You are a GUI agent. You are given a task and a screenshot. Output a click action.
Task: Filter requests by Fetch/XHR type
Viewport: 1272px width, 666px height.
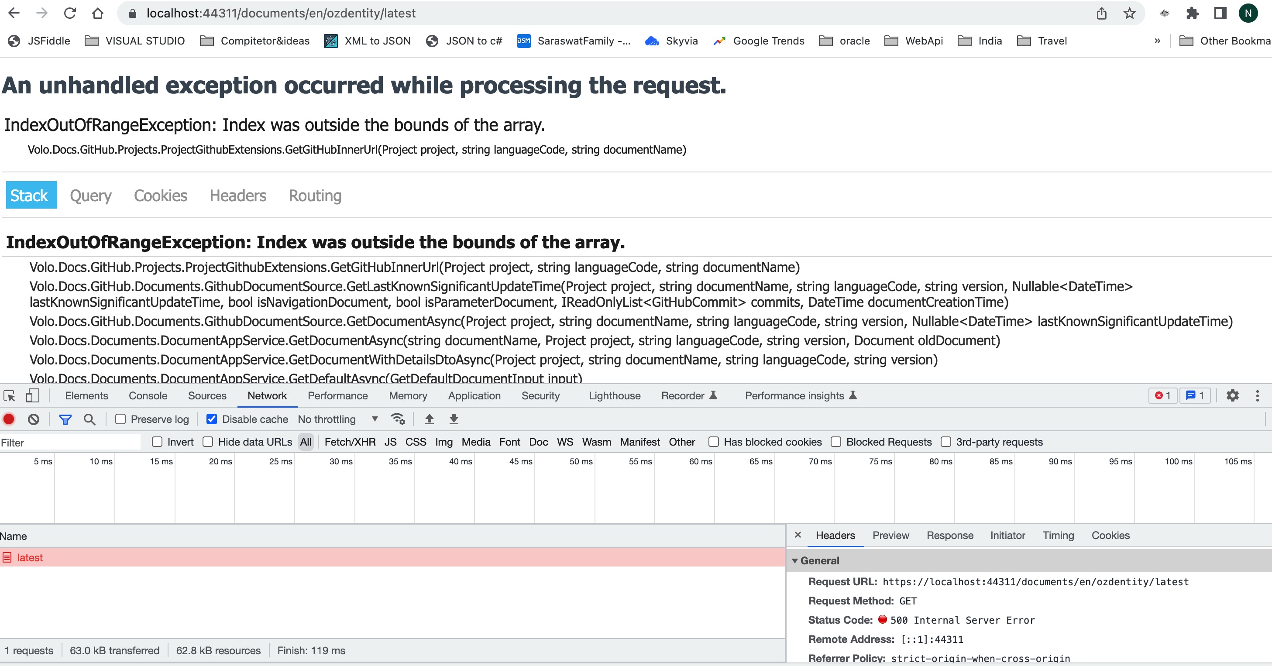(x=350, y=442)
